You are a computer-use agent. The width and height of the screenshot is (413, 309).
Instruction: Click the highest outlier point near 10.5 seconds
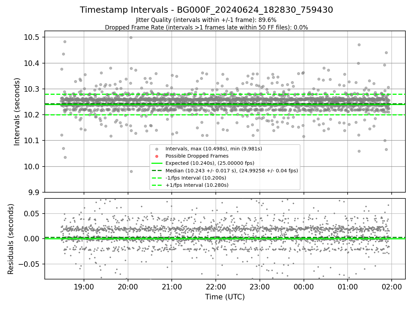tap(131, 37)
